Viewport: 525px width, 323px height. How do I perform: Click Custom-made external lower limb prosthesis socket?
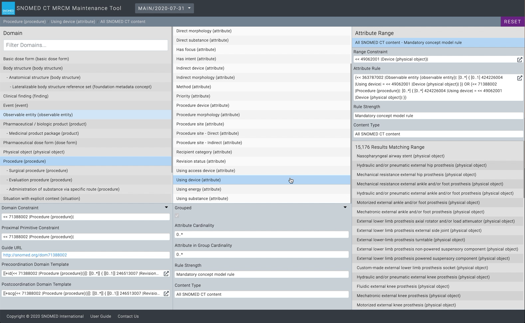pos(437,268)
